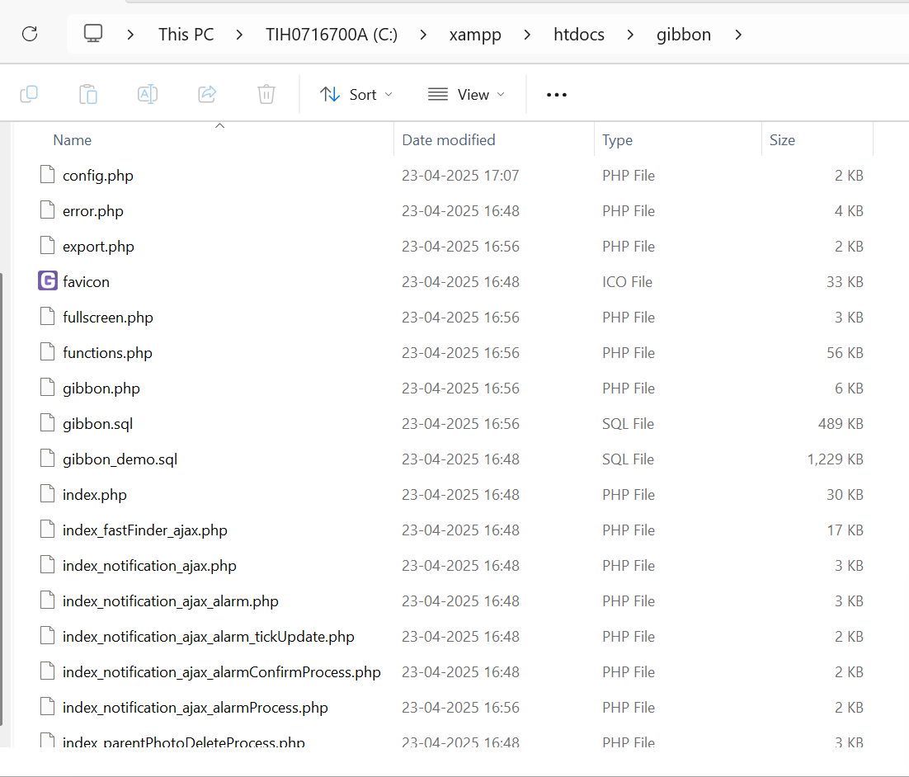Sort by Date modified column header
The width and height of the screenshot is (909, 777).
(449, 140)
